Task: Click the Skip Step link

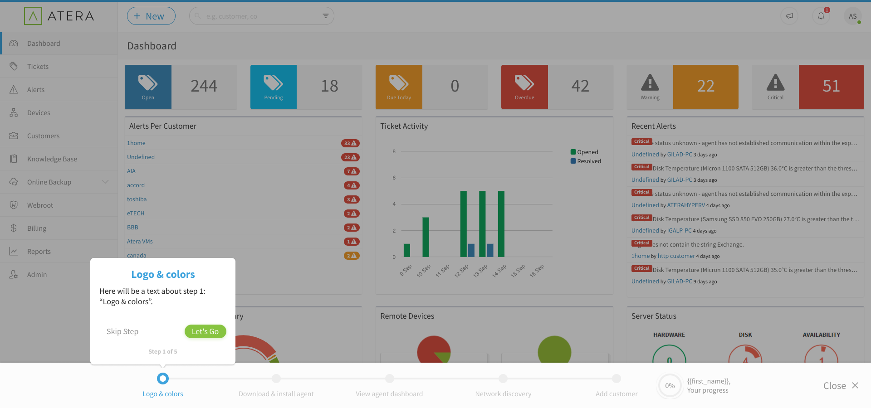Action: pos(122,331)
